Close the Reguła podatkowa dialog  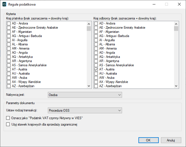click(179, 4)
